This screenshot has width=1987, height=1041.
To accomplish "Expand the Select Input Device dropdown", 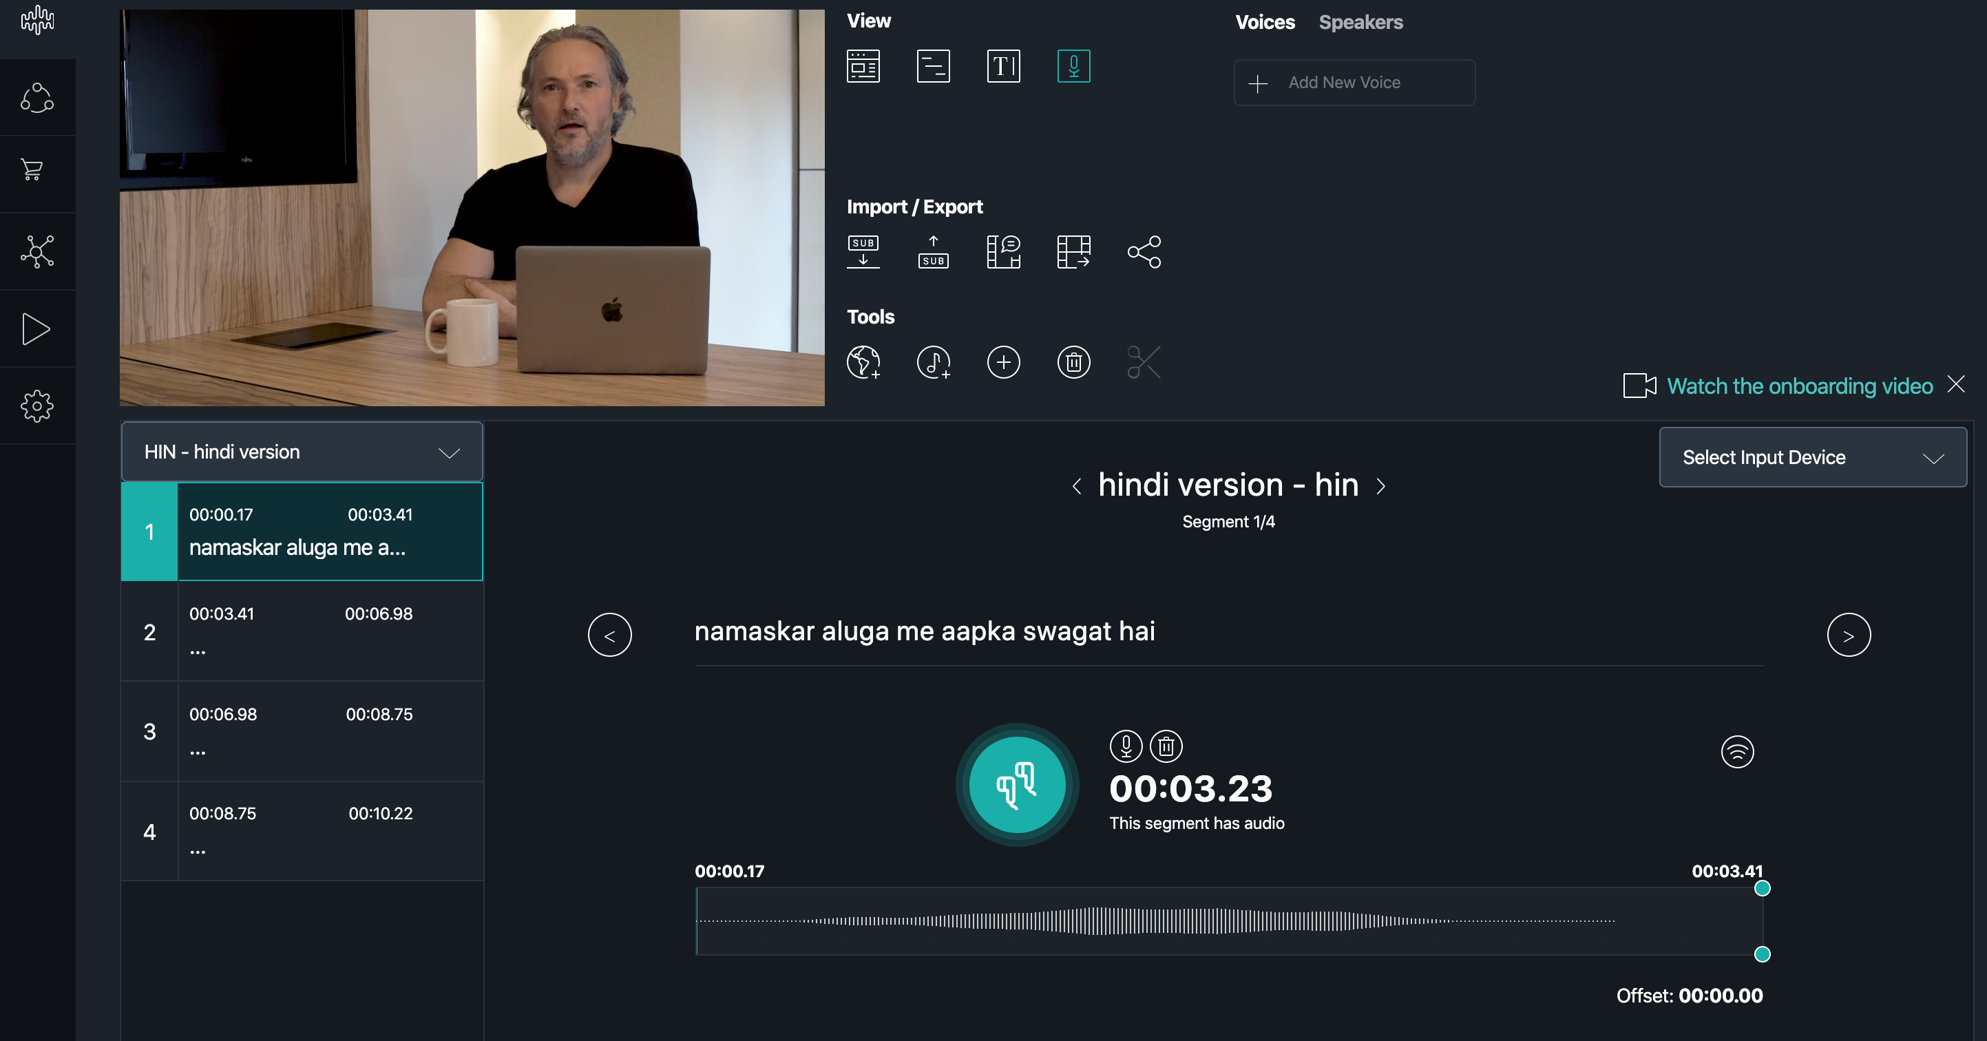I will 1813,457.
